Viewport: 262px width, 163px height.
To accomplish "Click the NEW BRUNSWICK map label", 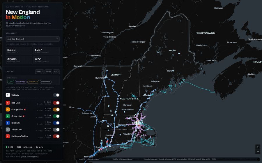I will coord(205,33).
